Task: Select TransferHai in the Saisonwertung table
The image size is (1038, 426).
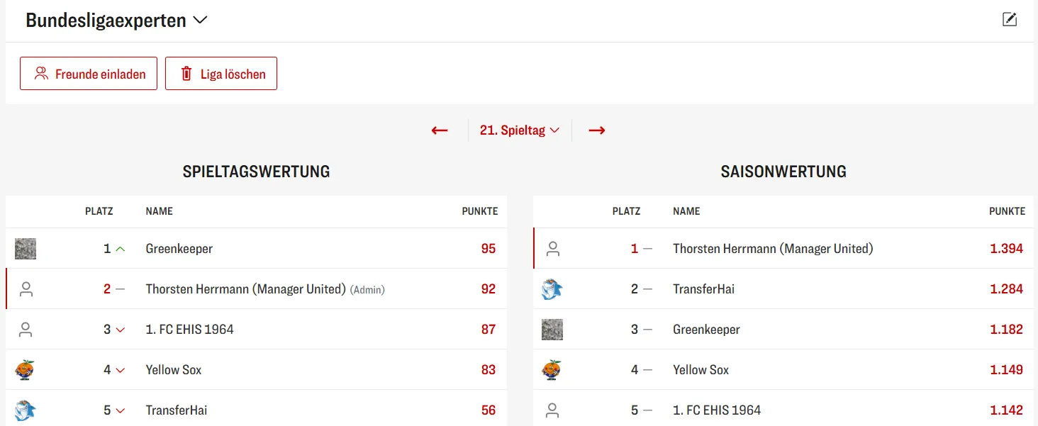Action: (x=703, y=289)
